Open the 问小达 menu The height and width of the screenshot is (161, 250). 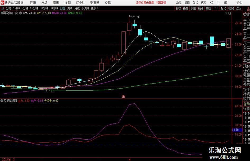80,3
